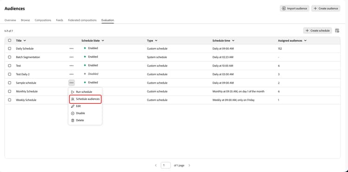Go to the Federated compositions tab

pyautogui.click(x=82, y=20)
